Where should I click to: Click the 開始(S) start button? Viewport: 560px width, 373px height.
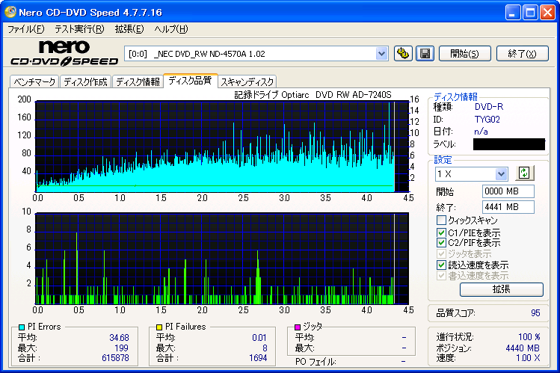click(x=464, y=54)
